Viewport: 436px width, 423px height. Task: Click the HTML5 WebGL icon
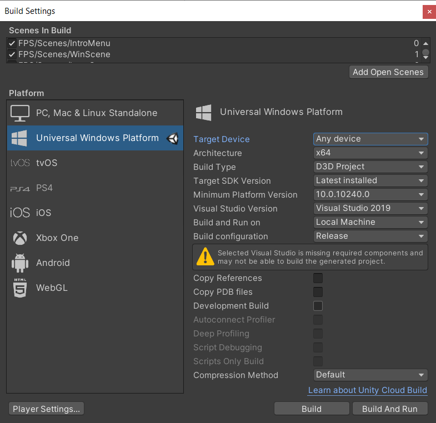[x=20, y=288]
